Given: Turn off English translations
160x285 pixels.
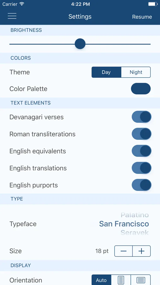Looking at the screenshot, I should pos(142,168).
